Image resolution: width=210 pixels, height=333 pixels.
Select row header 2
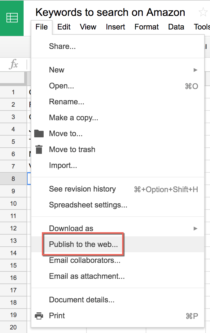point(13,105)
